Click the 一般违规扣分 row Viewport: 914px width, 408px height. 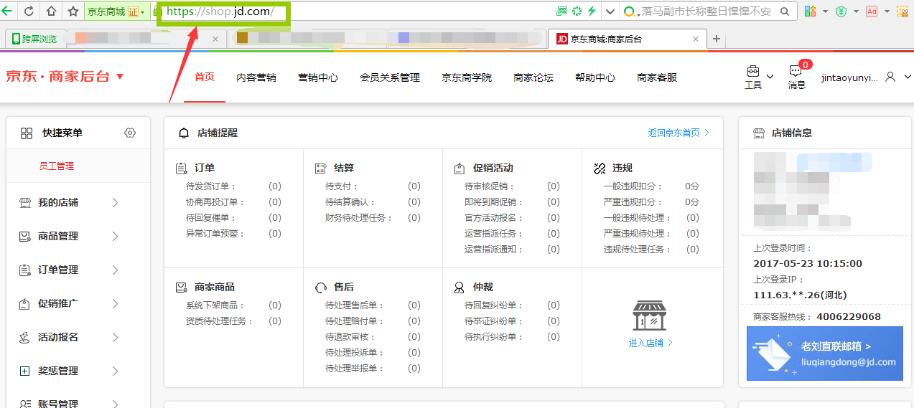(651, 186)
